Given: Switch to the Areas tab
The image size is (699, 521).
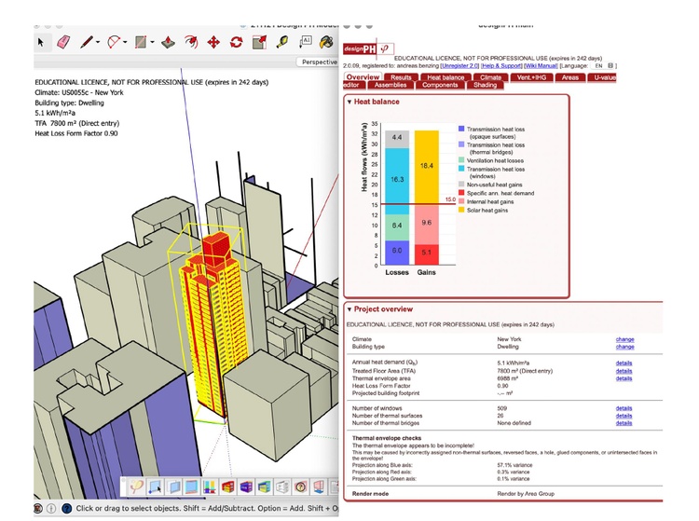Looking at the screenshot, I should (x=569, y=77).
